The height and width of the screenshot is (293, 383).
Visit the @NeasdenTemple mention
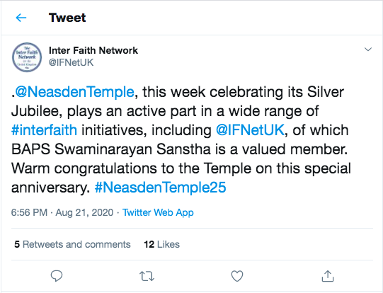pyautogui.click(x=74, y=92)
